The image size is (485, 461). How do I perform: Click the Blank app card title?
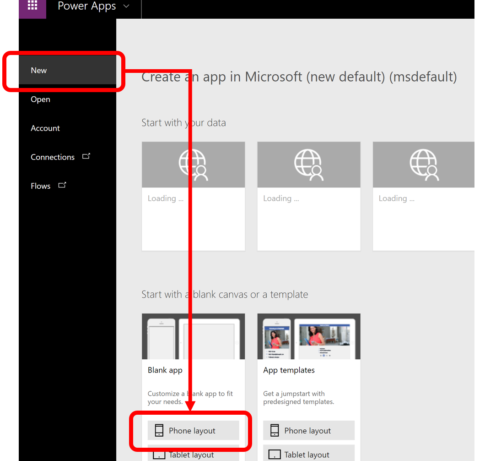click(165, 370)
